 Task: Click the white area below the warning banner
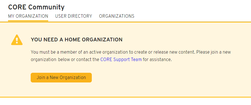(x=126, y=101)
